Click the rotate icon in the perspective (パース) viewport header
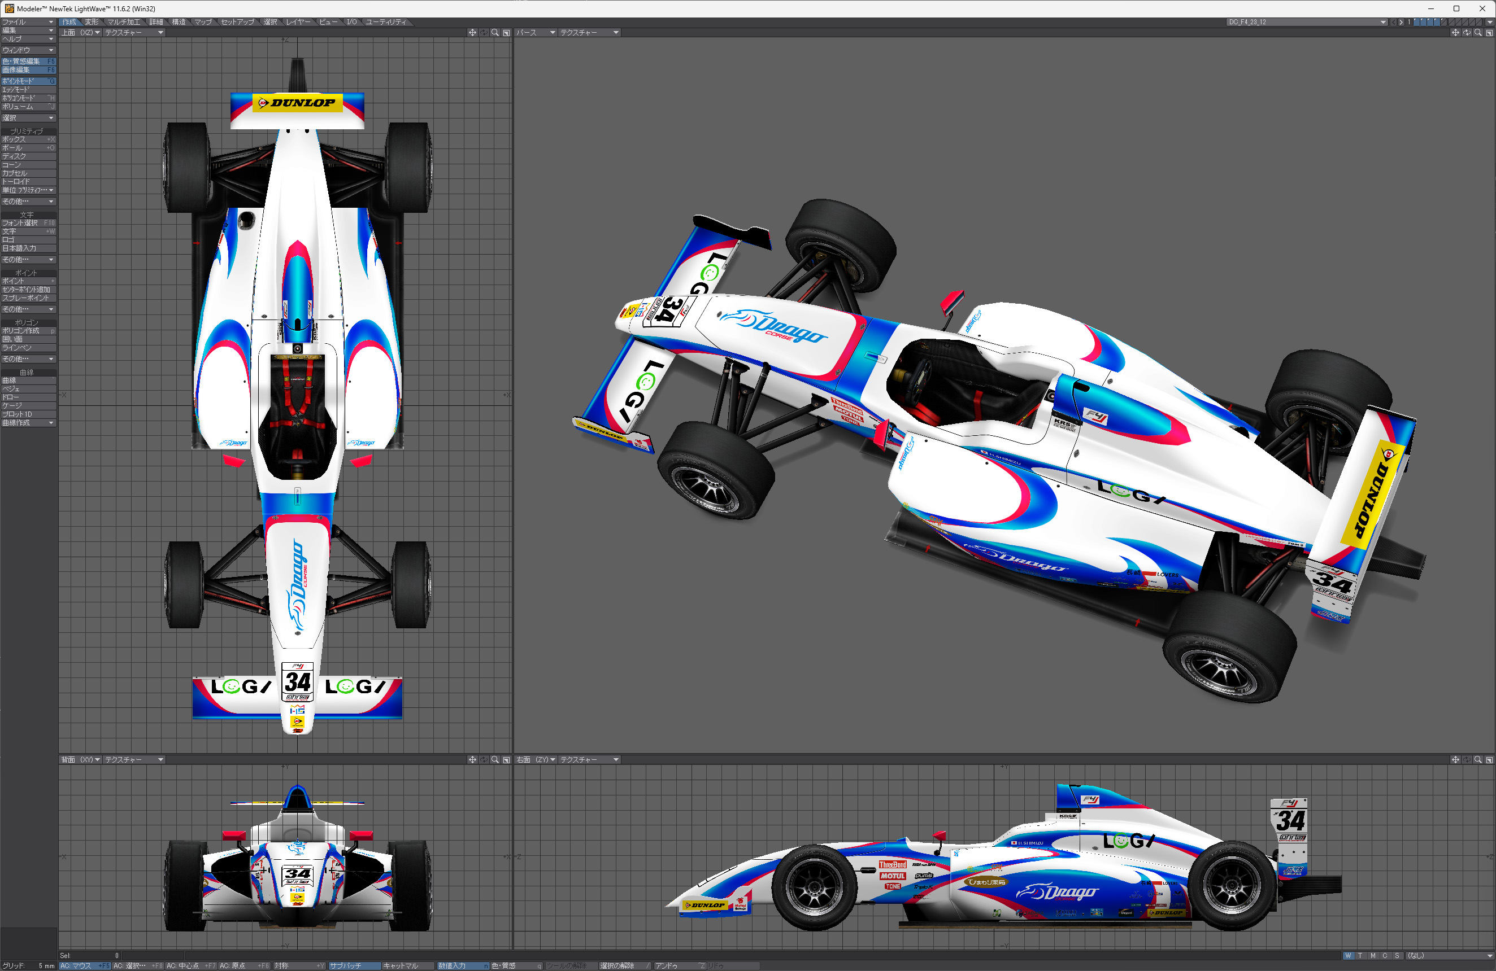This screenshot has height=971, width=1496. 1467,33
